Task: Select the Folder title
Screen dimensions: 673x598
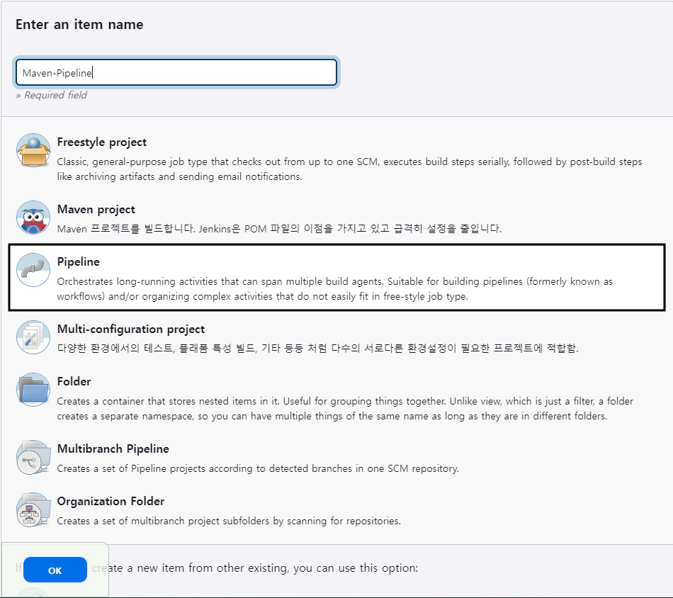Action: pyautogui.click(x=74, y=382)
